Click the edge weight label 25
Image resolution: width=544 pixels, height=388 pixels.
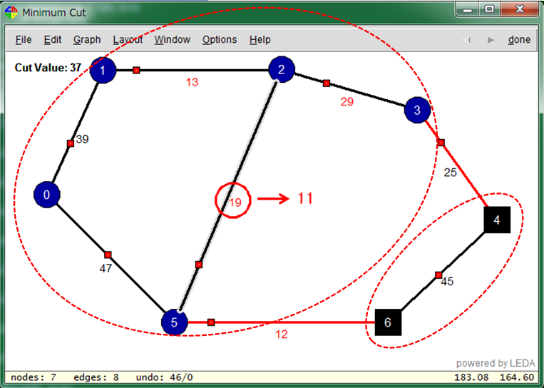[x=451, y=173]
